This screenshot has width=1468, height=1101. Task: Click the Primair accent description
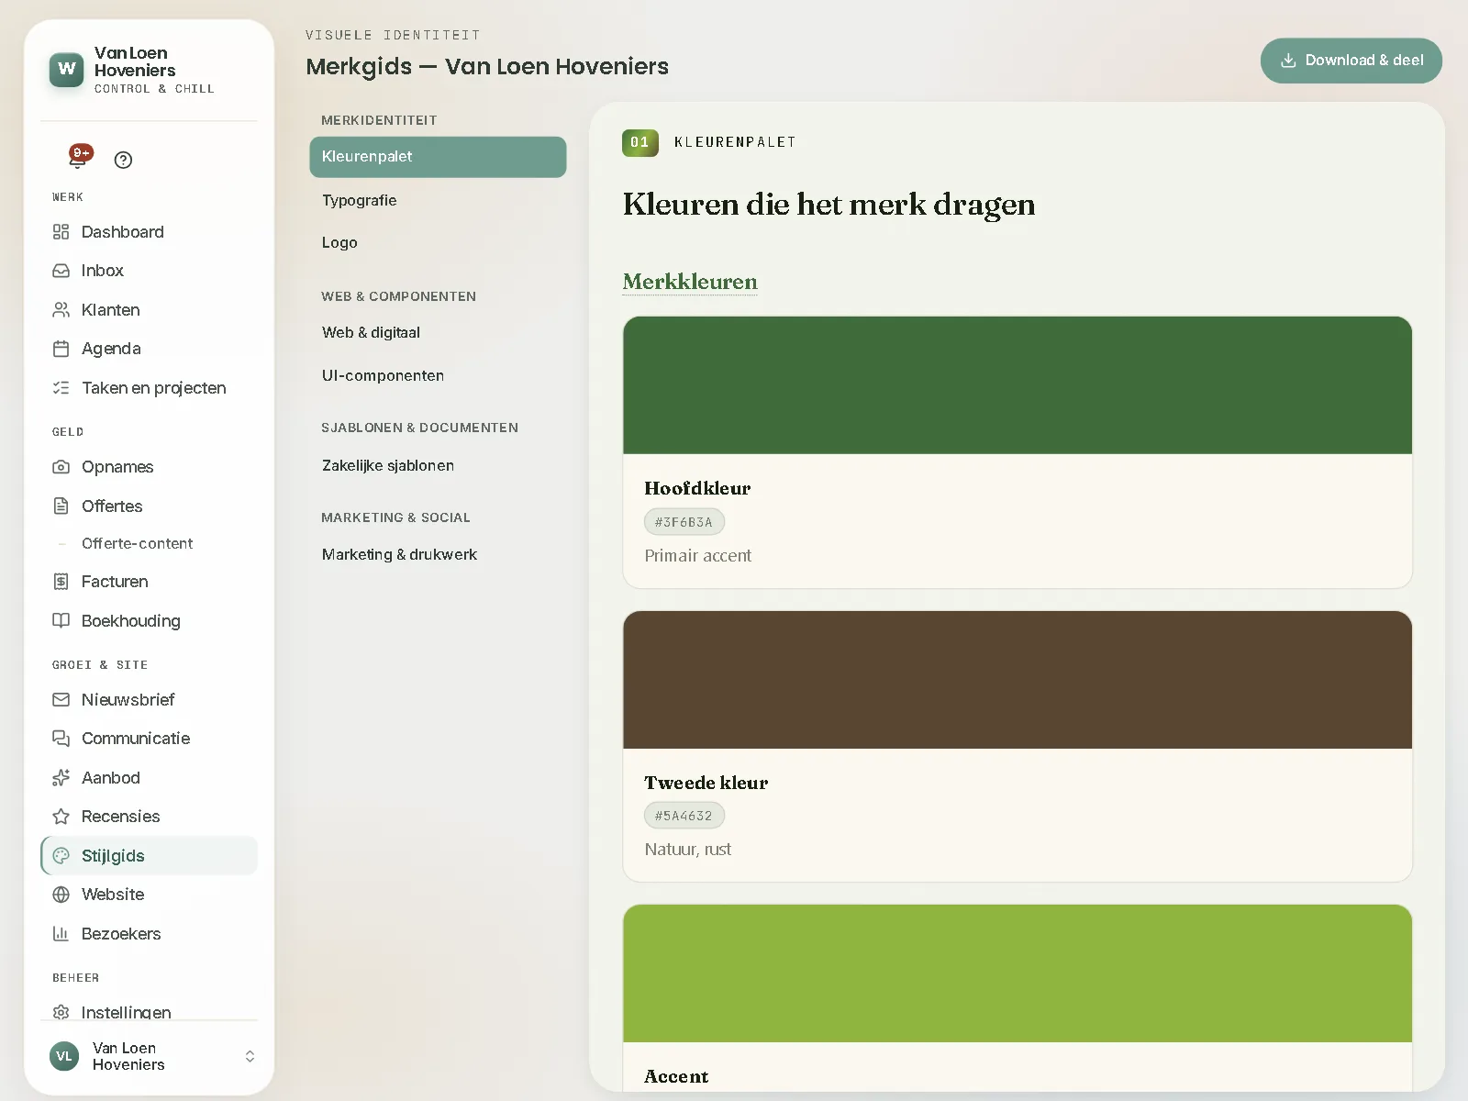click(x=697, y=555)
